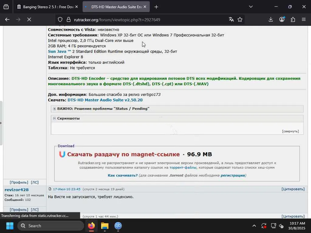Viewport: 311px width, 233px height.
Task: Open the 17-Июл-10 23:45 post link
Action: click(67, 189)
